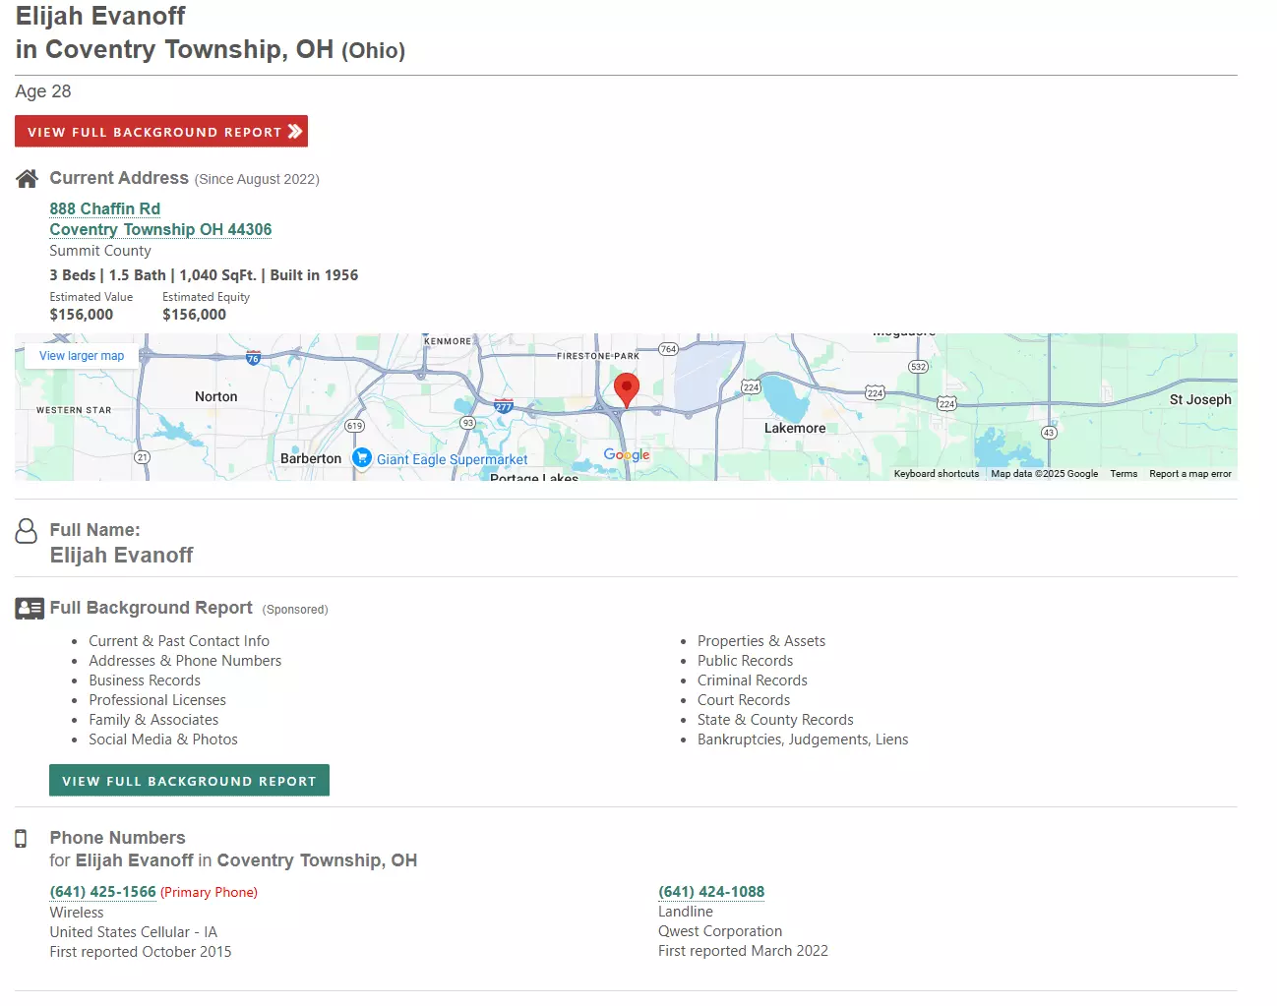Screen dimensions: 1277x1006
Task: Click the St Joseph label on the map
Action: coord(1200,399)
